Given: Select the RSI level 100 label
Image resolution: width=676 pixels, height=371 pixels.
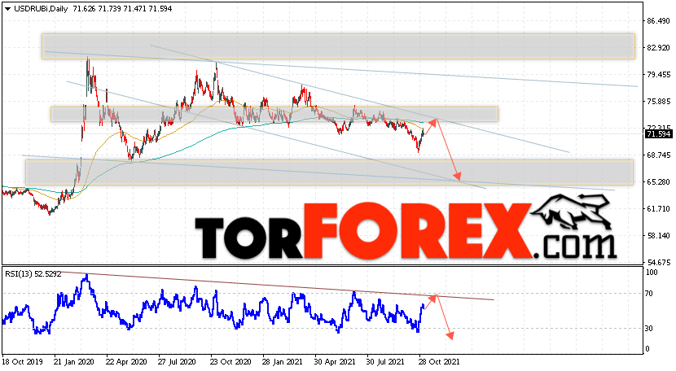Looking at the screenshot, I should [x=652, y=273].
